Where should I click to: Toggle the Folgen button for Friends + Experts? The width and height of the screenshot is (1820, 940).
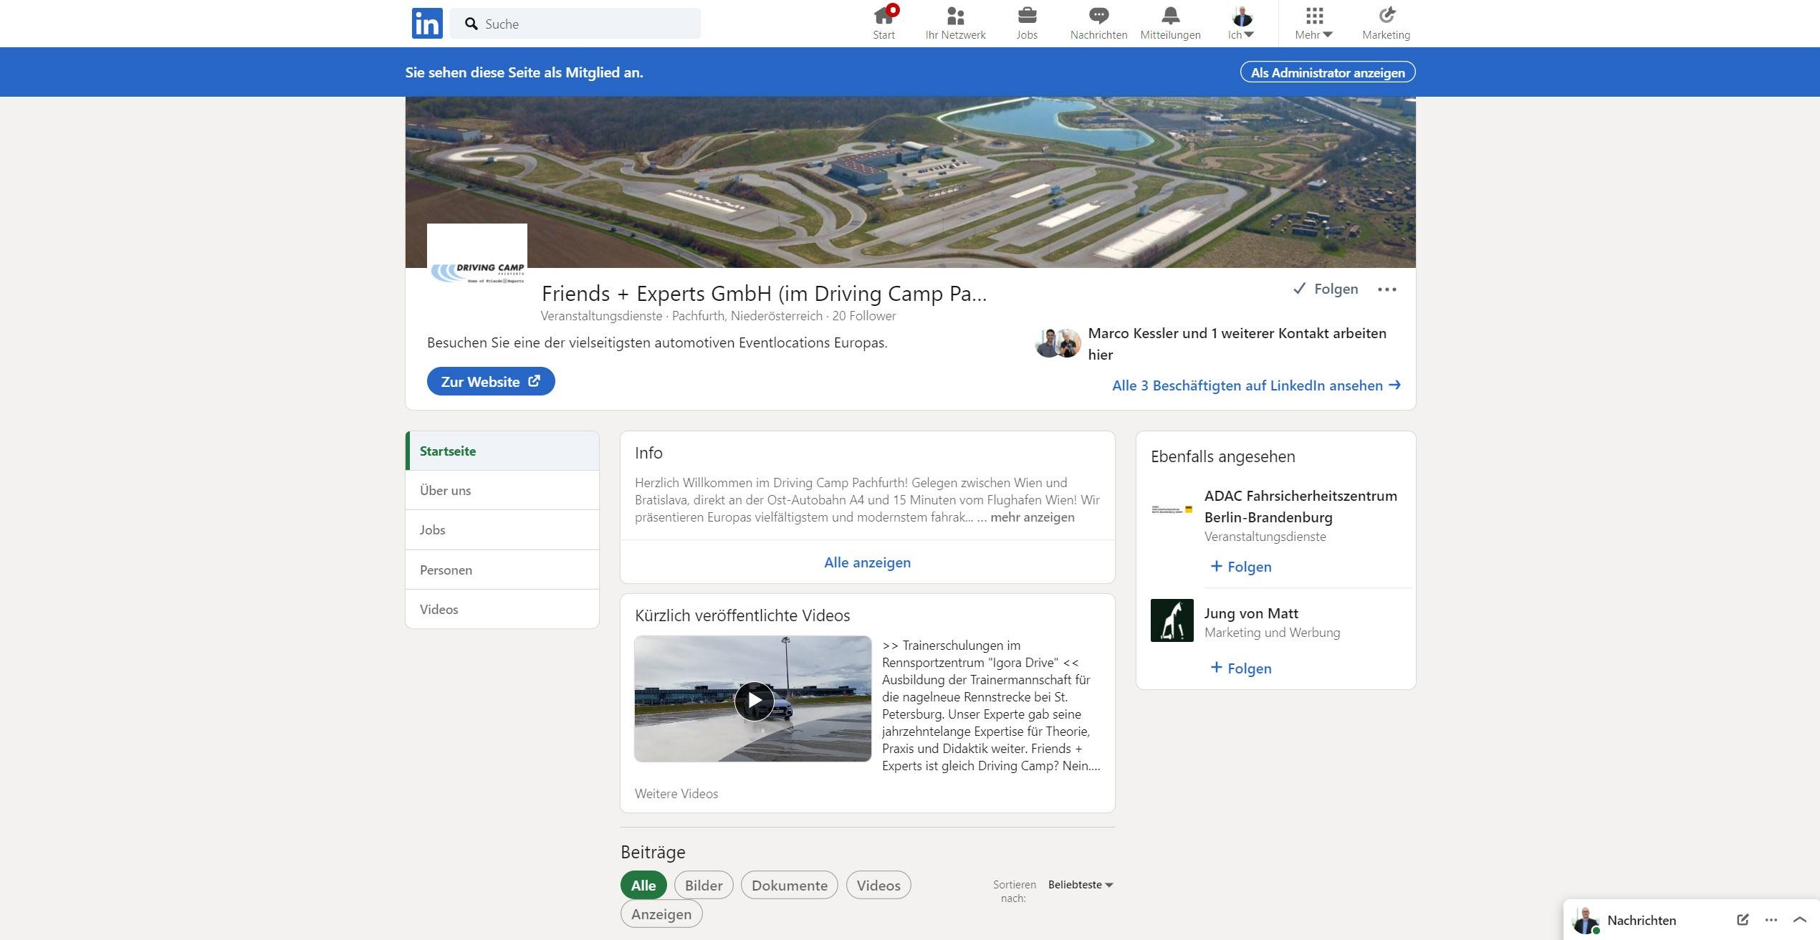[x=1326, y=289]
